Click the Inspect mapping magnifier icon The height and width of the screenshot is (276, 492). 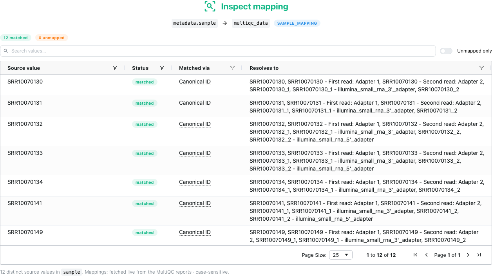tap(210, 6)
